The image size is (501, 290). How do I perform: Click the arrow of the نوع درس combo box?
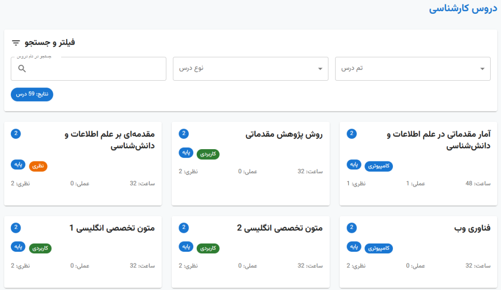tap(320, 68)
